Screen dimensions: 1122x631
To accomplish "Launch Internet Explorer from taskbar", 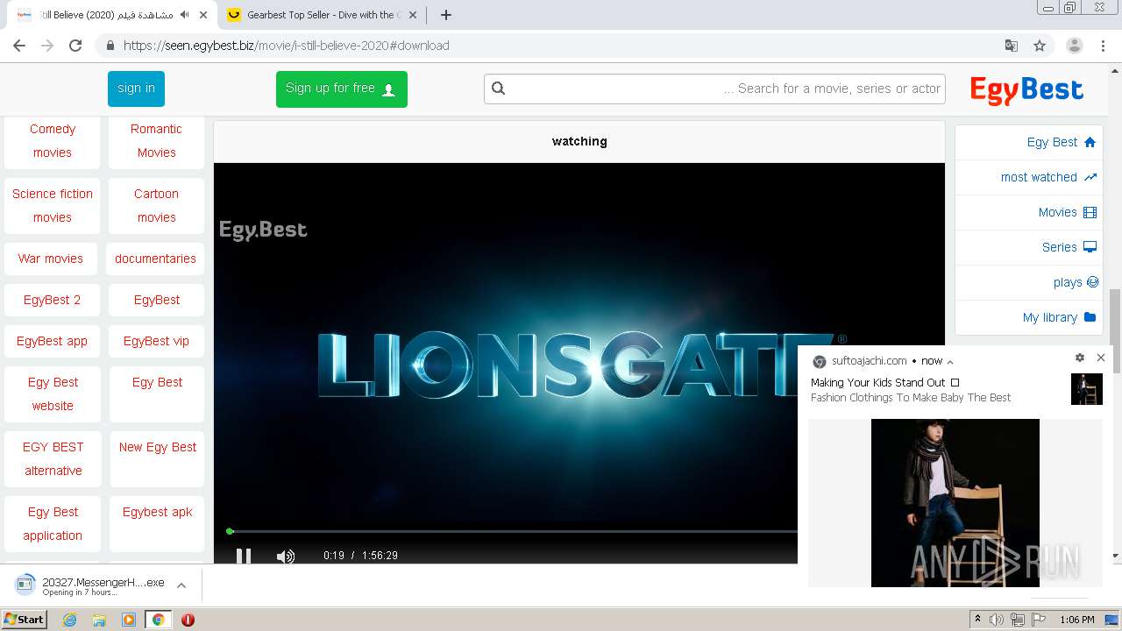I will (x=69, y=620).
